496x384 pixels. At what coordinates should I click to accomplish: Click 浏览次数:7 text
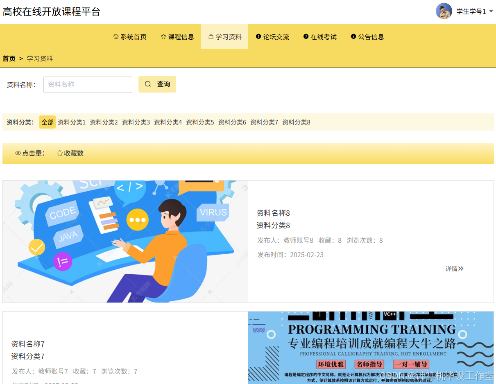tap(119, 371)
